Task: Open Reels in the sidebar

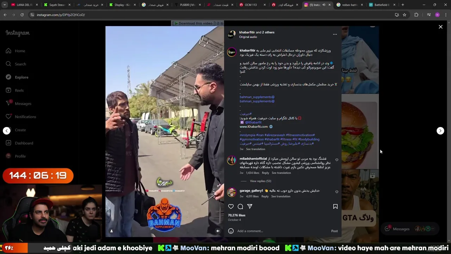Action: (x=15, y=90)
